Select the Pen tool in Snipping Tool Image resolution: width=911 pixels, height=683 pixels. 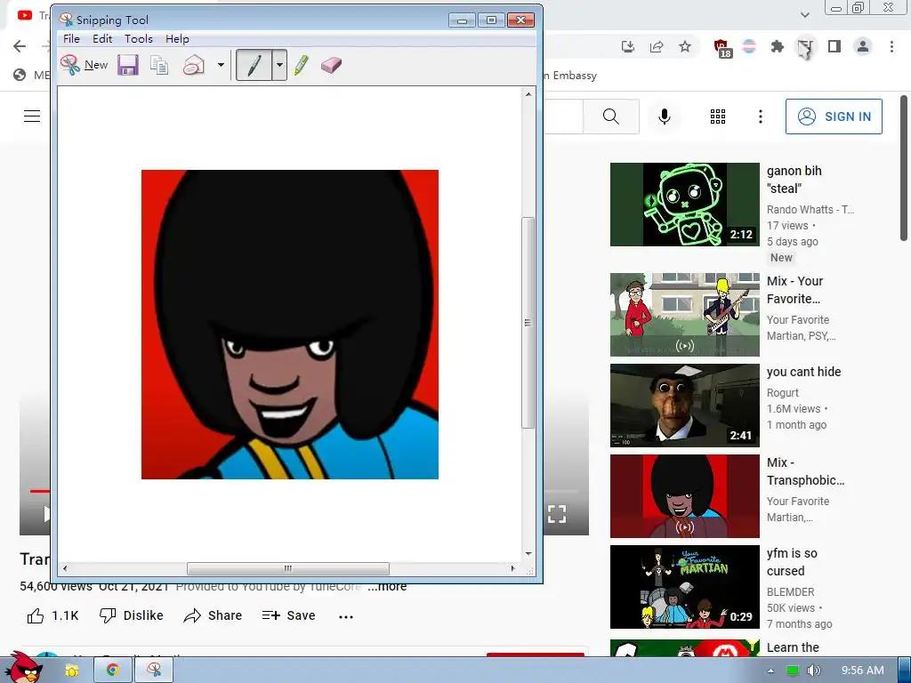(254, 65)
